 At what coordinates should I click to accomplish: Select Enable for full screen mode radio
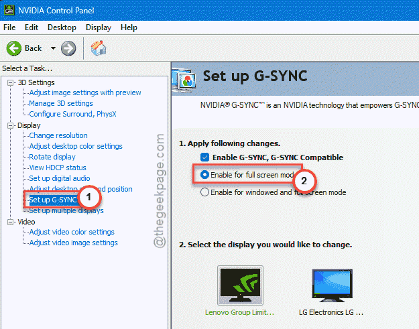204,175
